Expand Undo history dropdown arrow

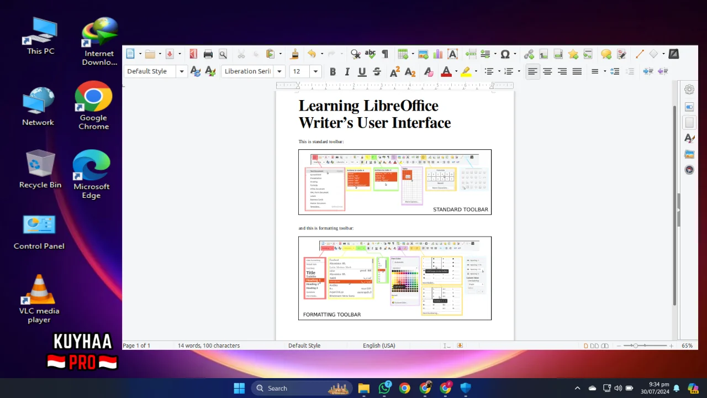(321, 54)
